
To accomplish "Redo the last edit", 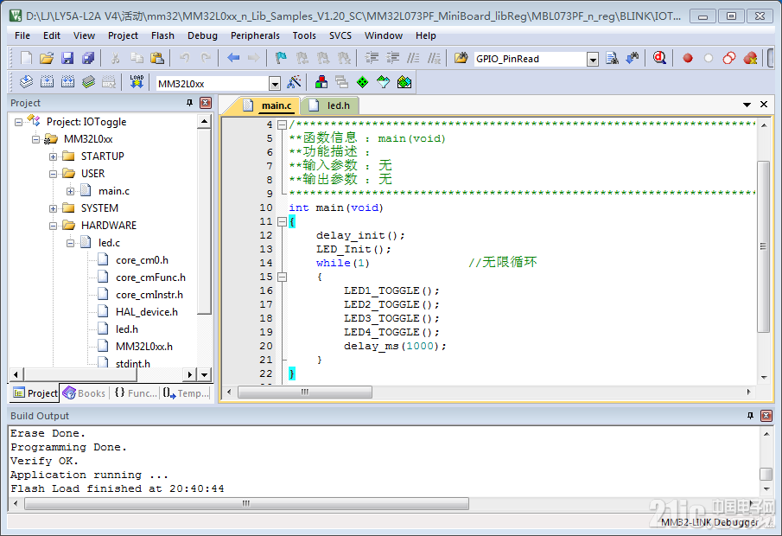I will pos(206,59).
